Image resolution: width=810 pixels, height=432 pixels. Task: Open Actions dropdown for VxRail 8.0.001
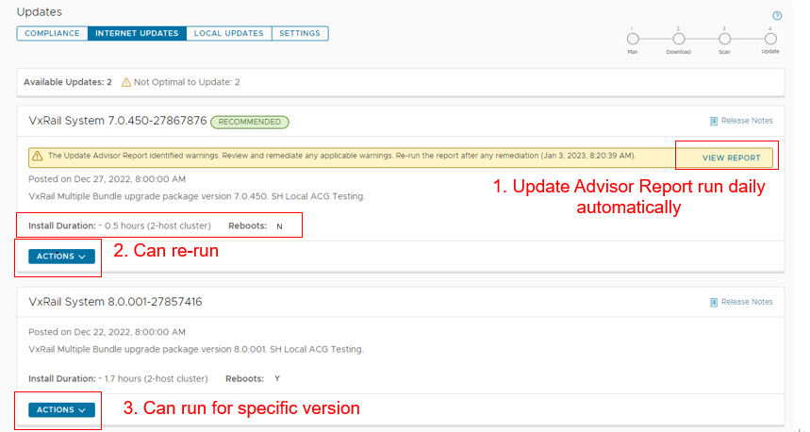61,409
